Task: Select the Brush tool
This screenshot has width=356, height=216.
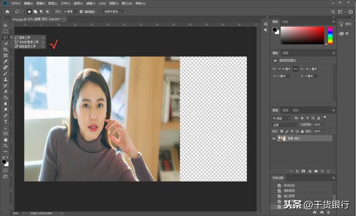Action: pos(6,73)
